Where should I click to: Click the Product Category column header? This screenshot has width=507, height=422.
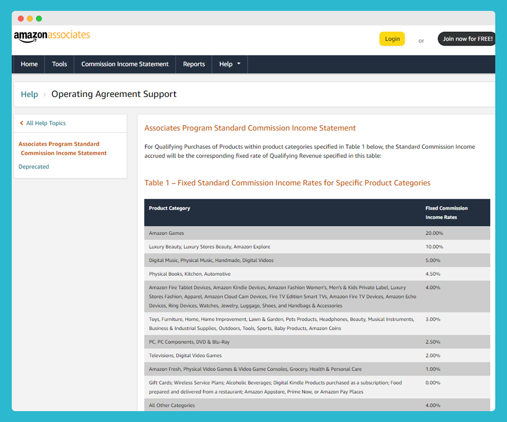point(169,208)
